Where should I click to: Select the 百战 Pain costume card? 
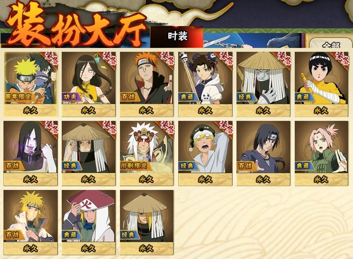click(x=147, y=84)
